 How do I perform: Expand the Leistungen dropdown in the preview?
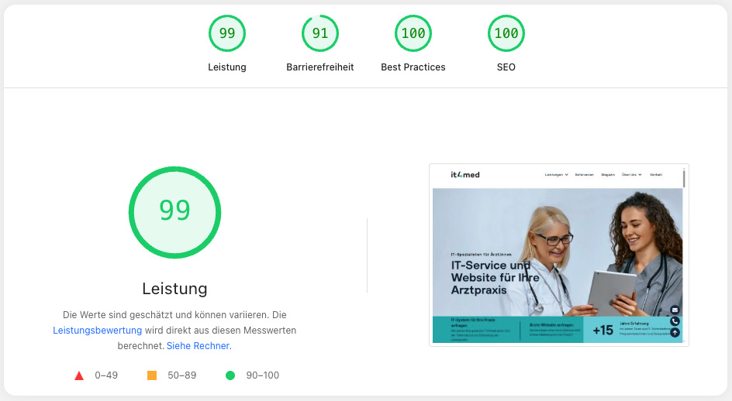click(556, 175)
